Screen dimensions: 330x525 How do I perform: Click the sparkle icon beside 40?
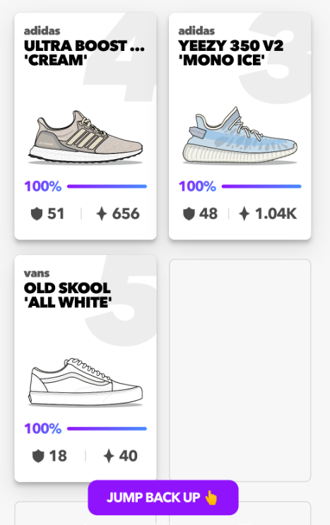(108, 456)
